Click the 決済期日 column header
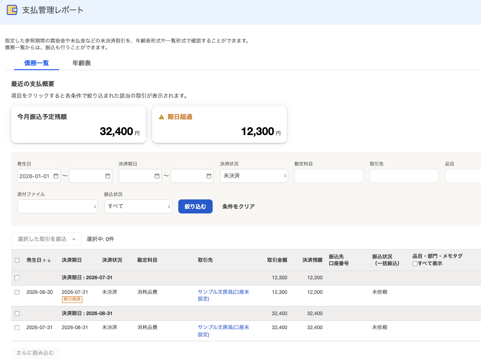 [x=72, y=260]
